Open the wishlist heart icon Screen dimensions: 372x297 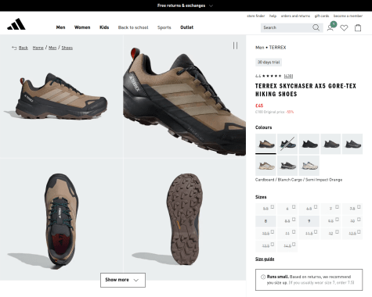point(344,27)
